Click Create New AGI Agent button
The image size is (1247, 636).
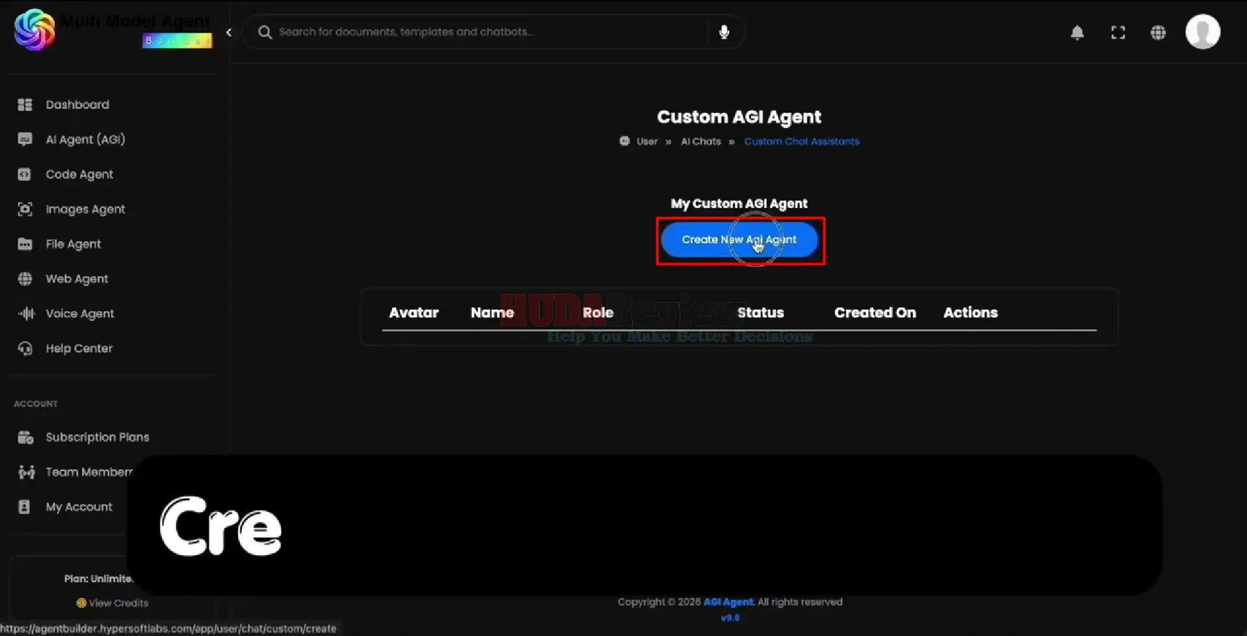pyautogui.click(x=739, y=240)
